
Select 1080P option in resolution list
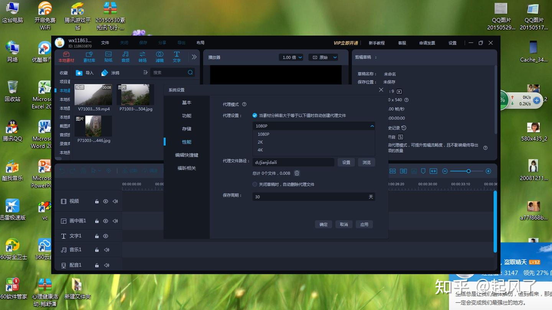(314, 134)
